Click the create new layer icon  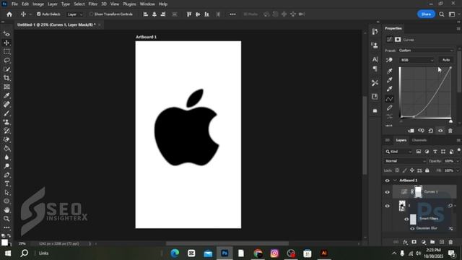point(441,242)
